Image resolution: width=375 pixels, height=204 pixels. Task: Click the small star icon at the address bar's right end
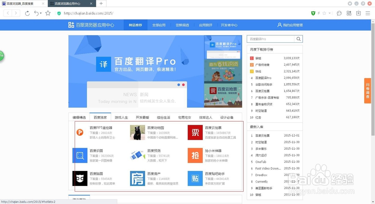click(324, 13)
